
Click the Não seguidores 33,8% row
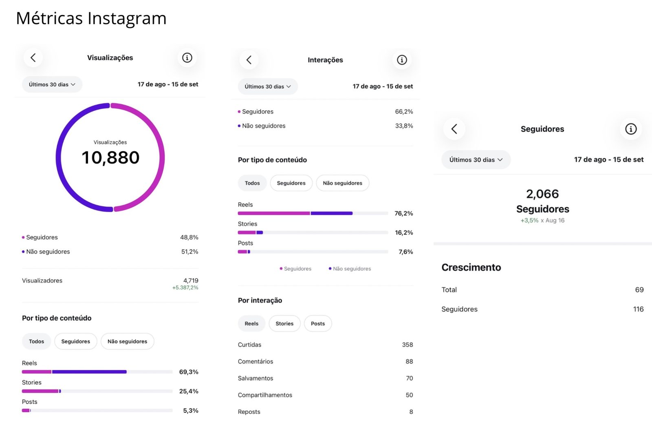point(326,126)
